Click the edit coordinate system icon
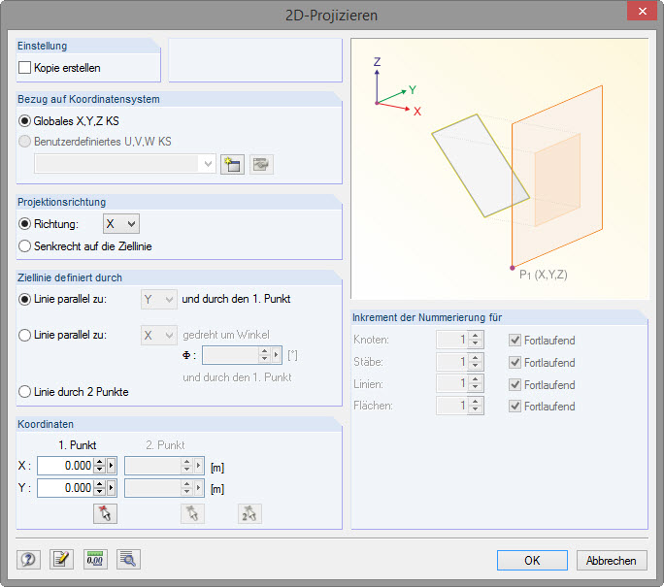Image resolution: width=664 pixels, height=587 pixels. point(261,164)
